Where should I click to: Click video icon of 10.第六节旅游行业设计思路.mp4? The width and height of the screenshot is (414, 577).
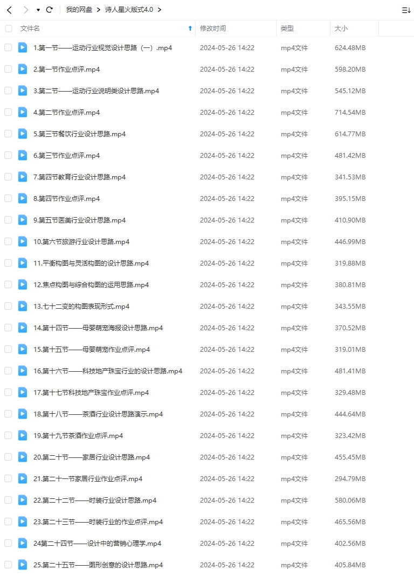pos(23,241)
